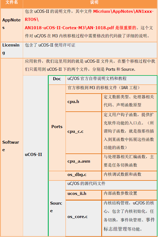This screenshot has width=158, height=237.
Task: Select the Software row label
Action: 11,146
